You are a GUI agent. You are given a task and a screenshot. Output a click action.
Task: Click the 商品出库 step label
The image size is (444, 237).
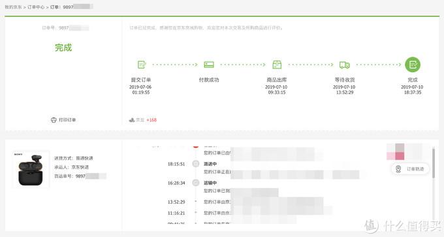point(277,80)
